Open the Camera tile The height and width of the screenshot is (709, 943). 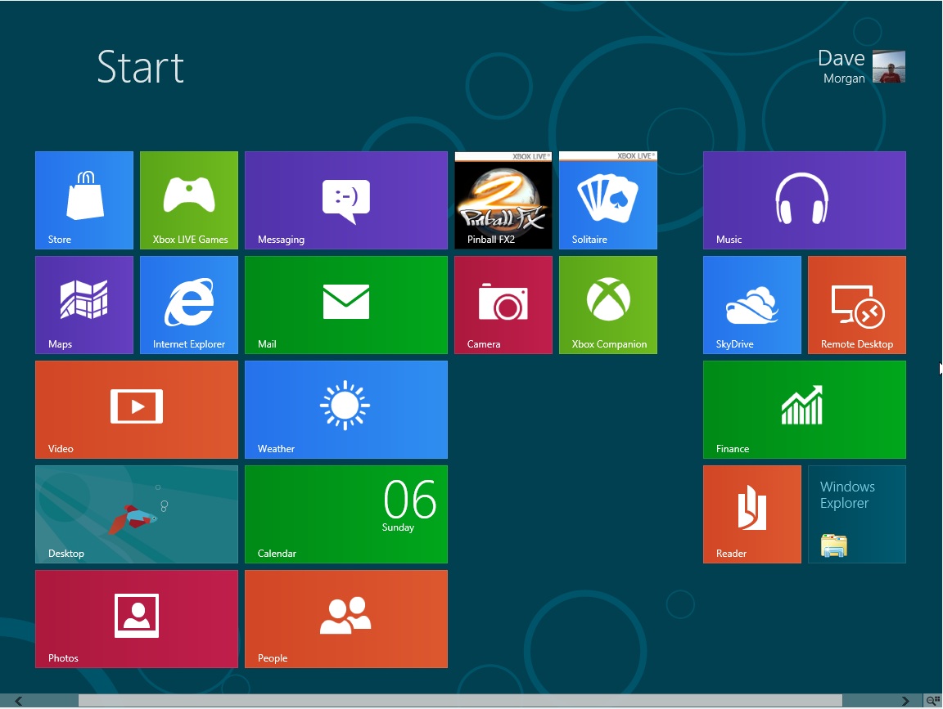click(503, 305)
